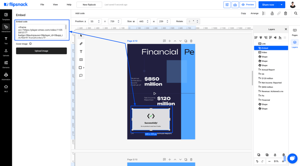Click the Upload image button
This screenshot has height=166, width=300.
click(x=41, y=51)
